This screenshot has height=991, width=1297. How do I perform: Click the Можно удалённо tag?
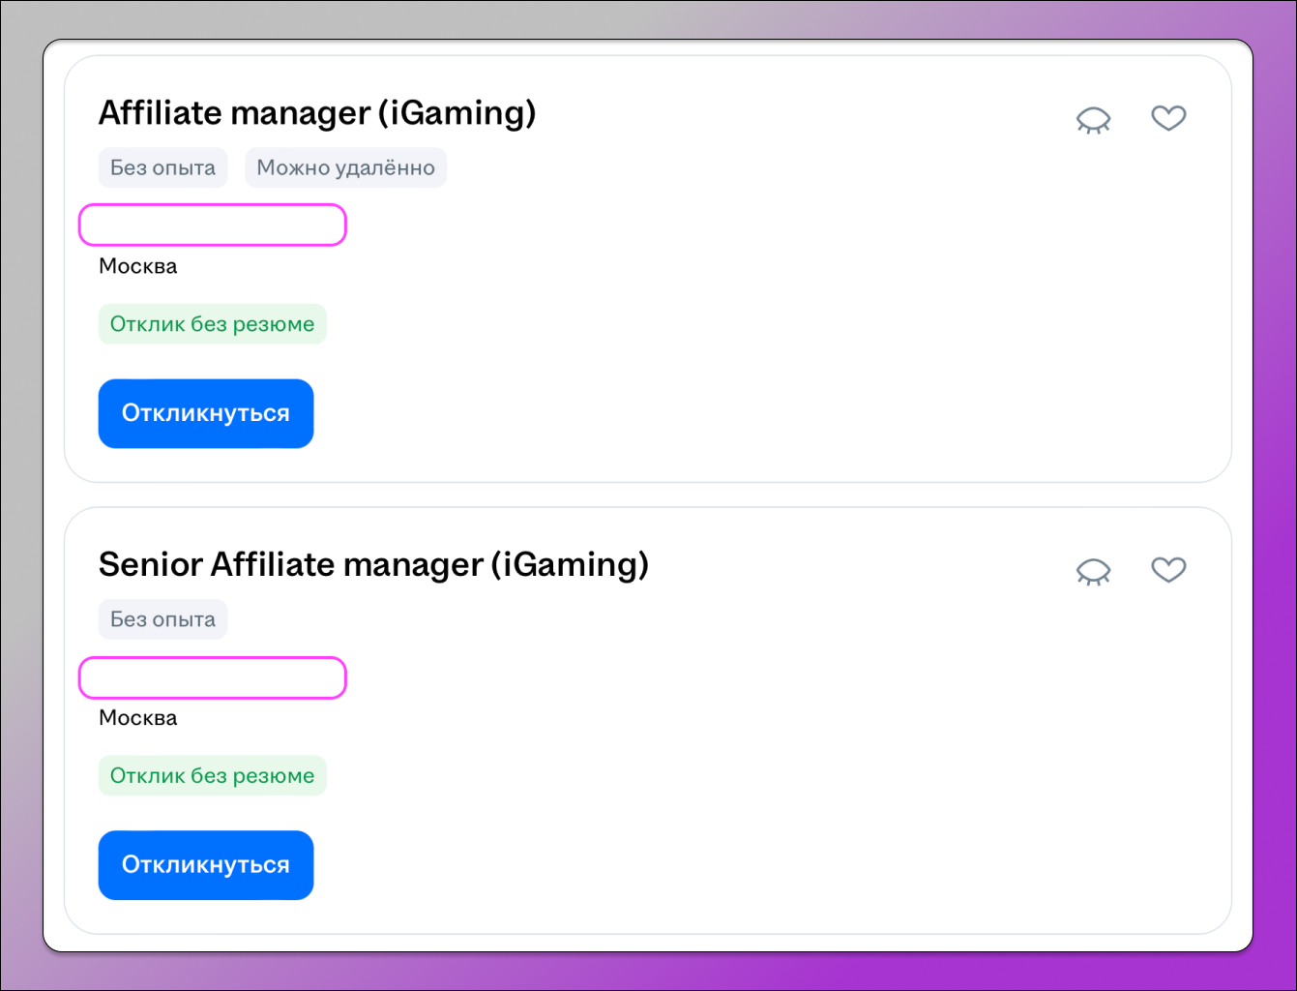(x=345, y=168)
